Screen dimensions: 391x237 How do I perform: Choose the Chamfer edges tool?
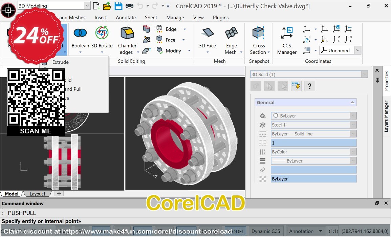coord(127,40)
